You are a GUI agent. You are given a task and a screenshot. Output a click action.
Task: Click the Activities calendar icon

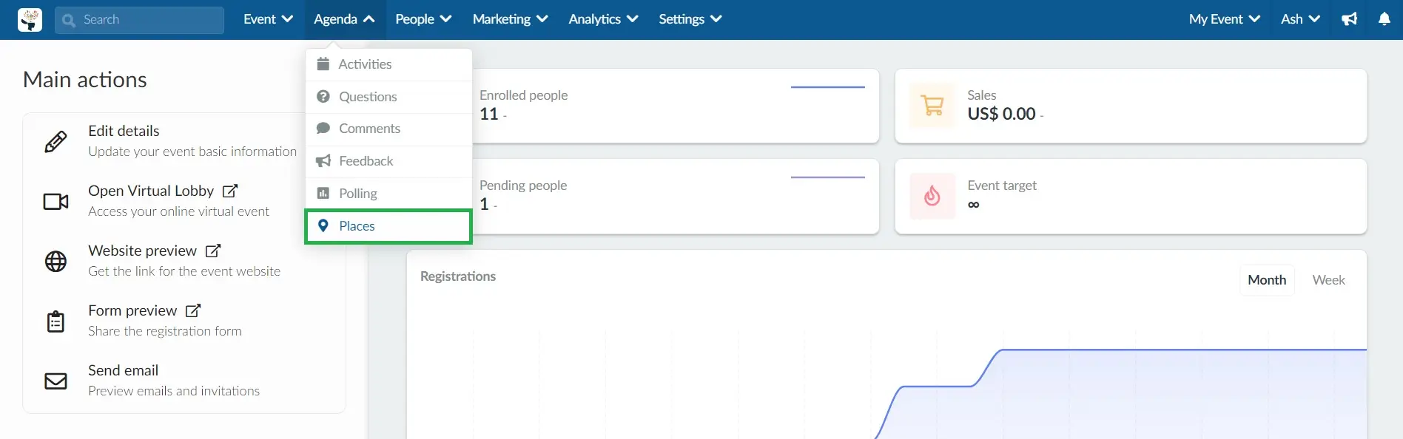click(x=323, y=64)
